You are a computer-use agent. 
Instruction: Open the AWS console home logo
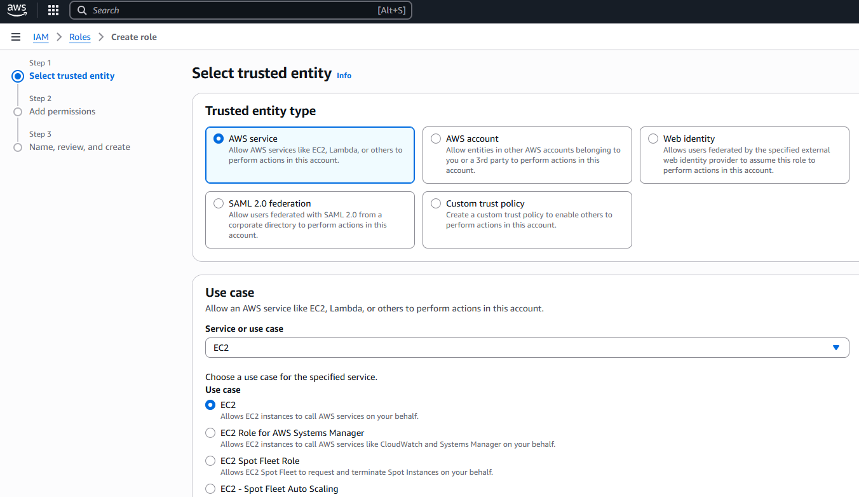17,10
